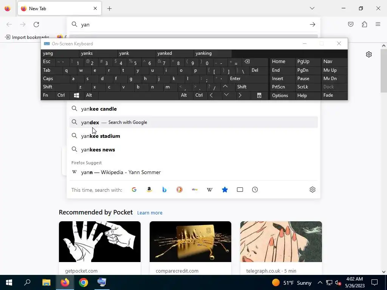Search with Wikipedia engine icon
Screen dimensions: 387x290
point(210,190)
